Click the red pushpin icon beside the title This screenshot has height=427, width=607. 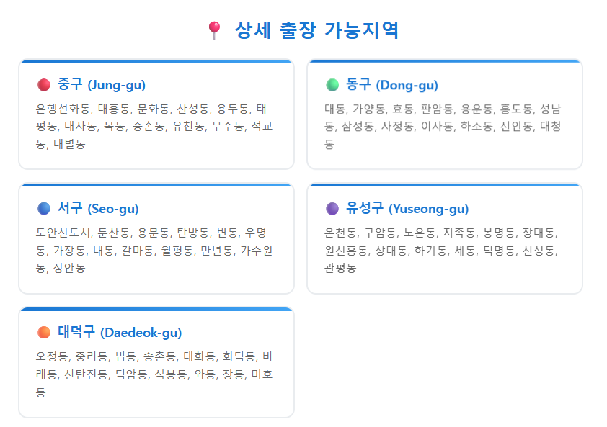tap(214, 30)
